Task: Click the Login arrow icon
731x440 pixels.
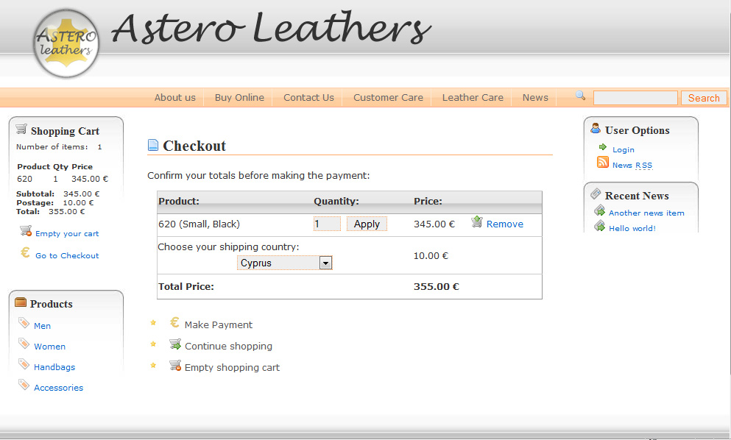Action: click(603, 148)
